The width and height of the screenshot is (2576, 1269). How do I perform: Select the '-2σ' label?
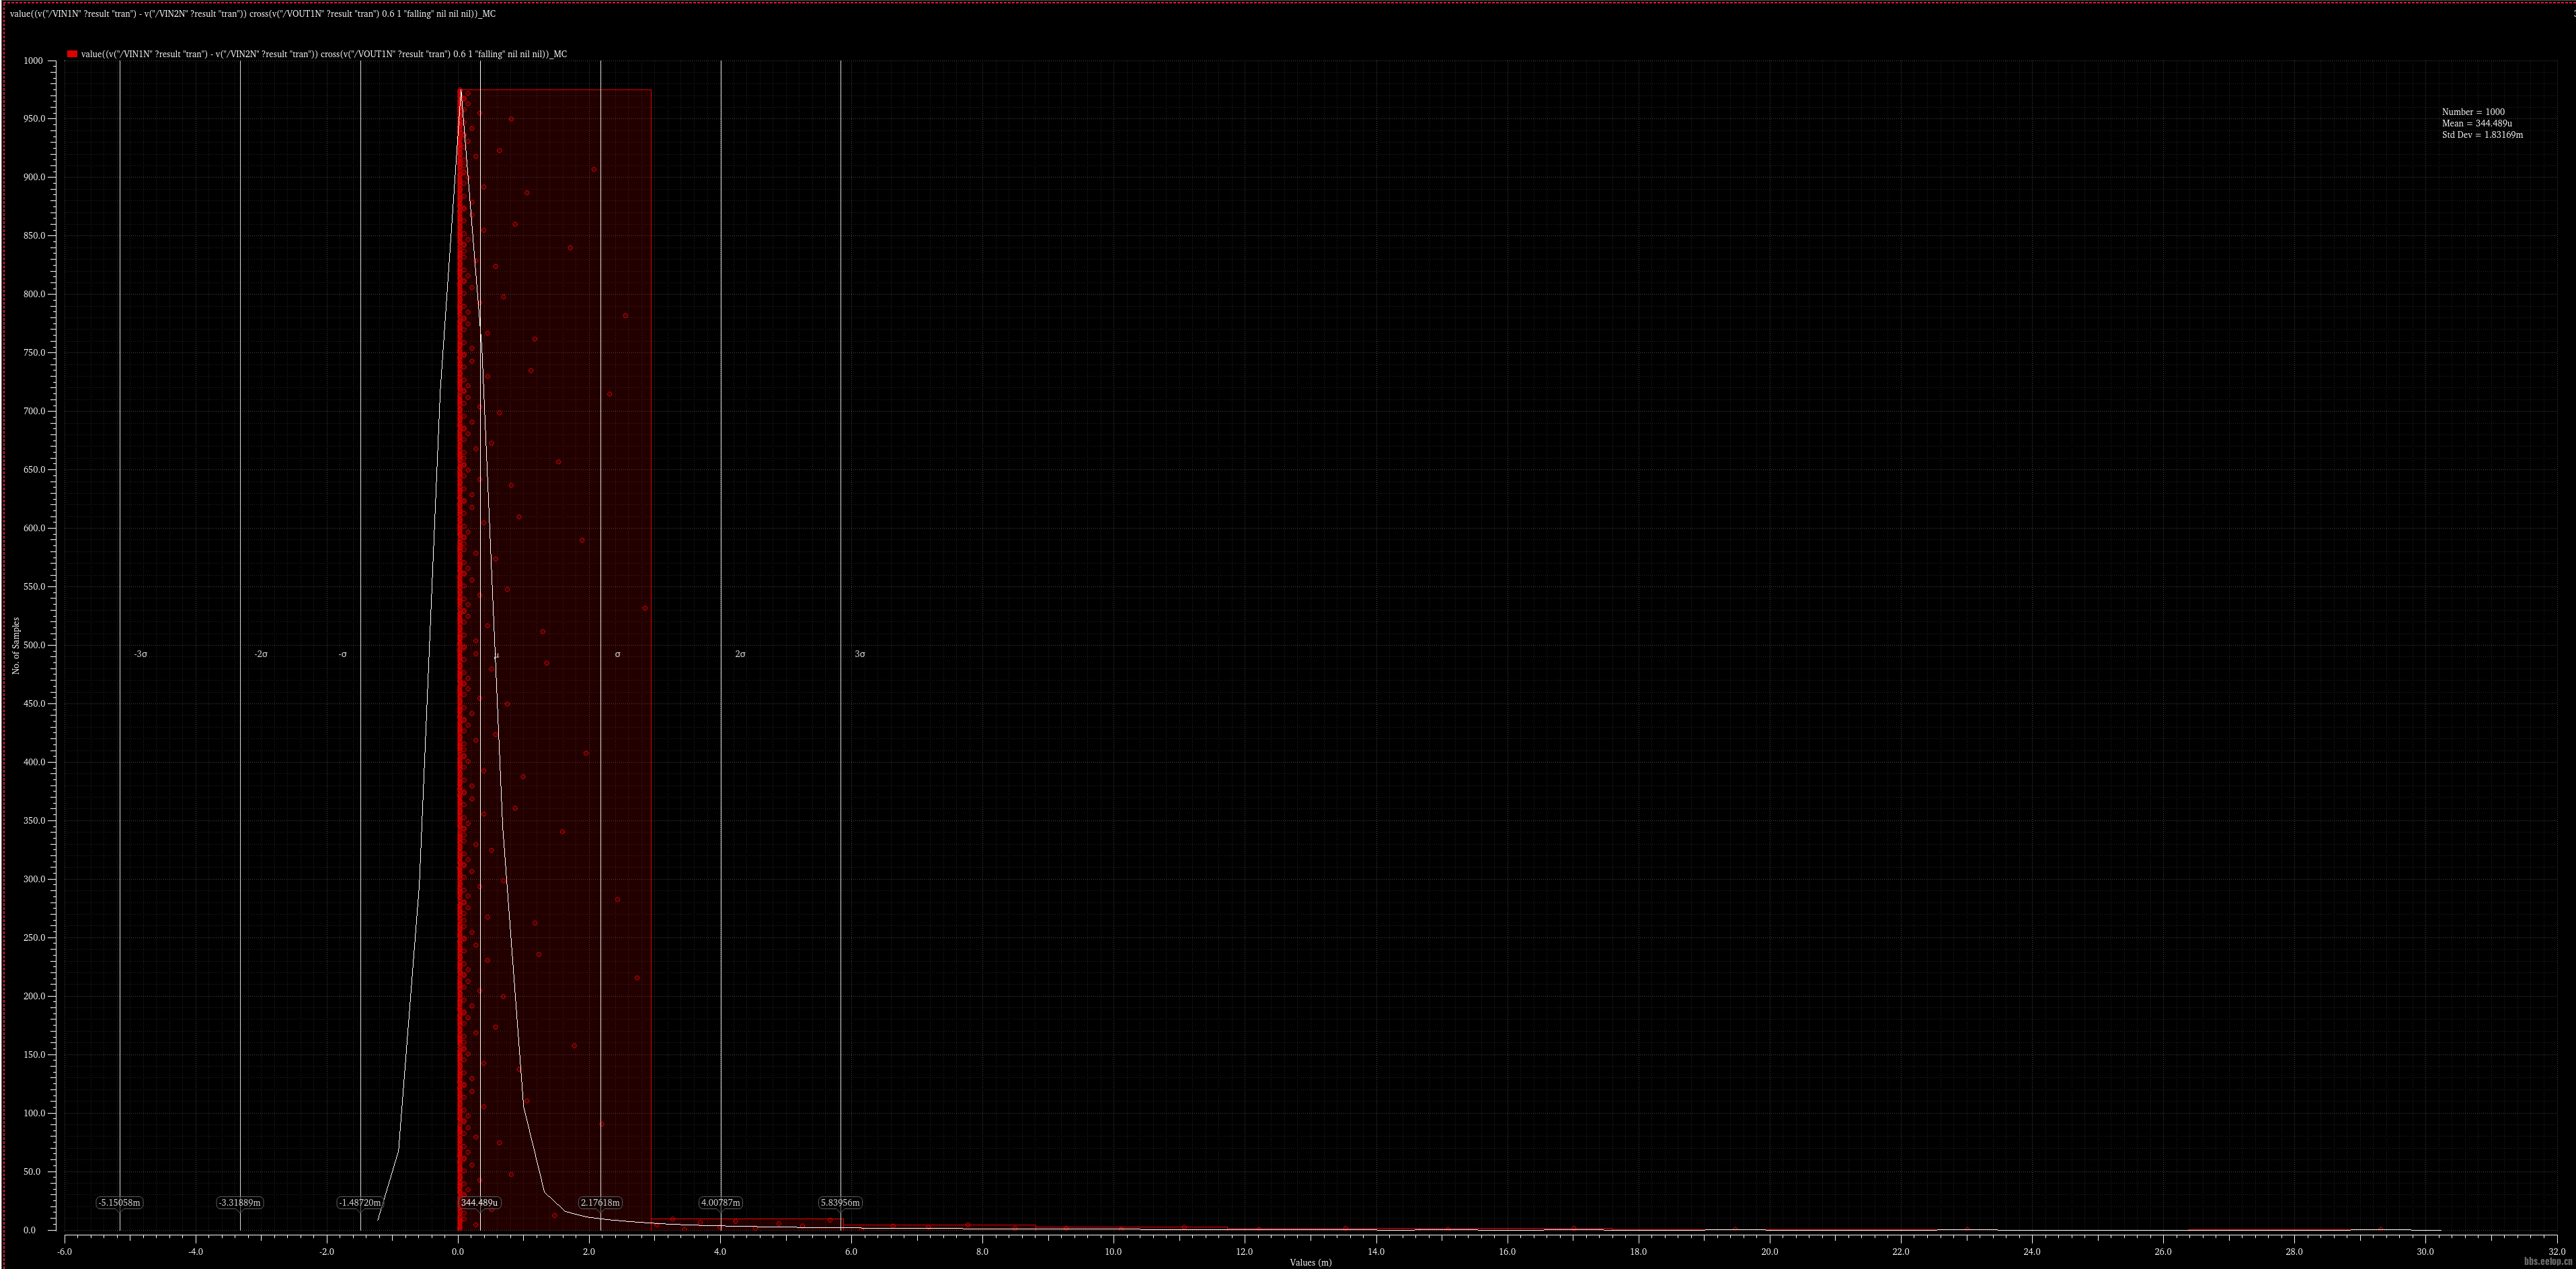click(261, 654)
